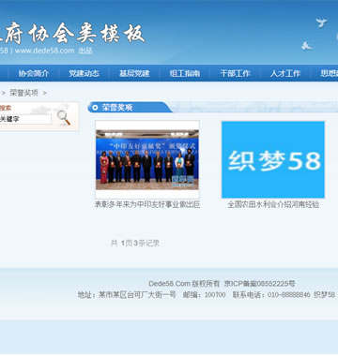This screenshot has width=338, height=356.
Task: Open article 表彰多年来为中印友好事业做出巨
Action: (147, 204)
